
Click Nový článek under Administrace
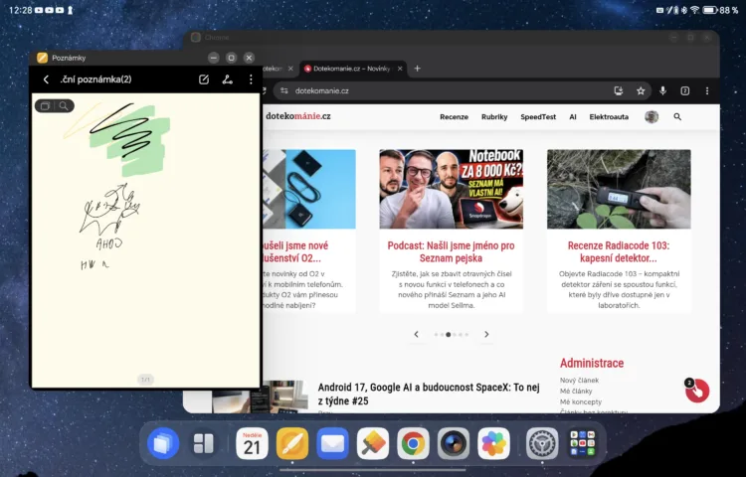point(579,380)
